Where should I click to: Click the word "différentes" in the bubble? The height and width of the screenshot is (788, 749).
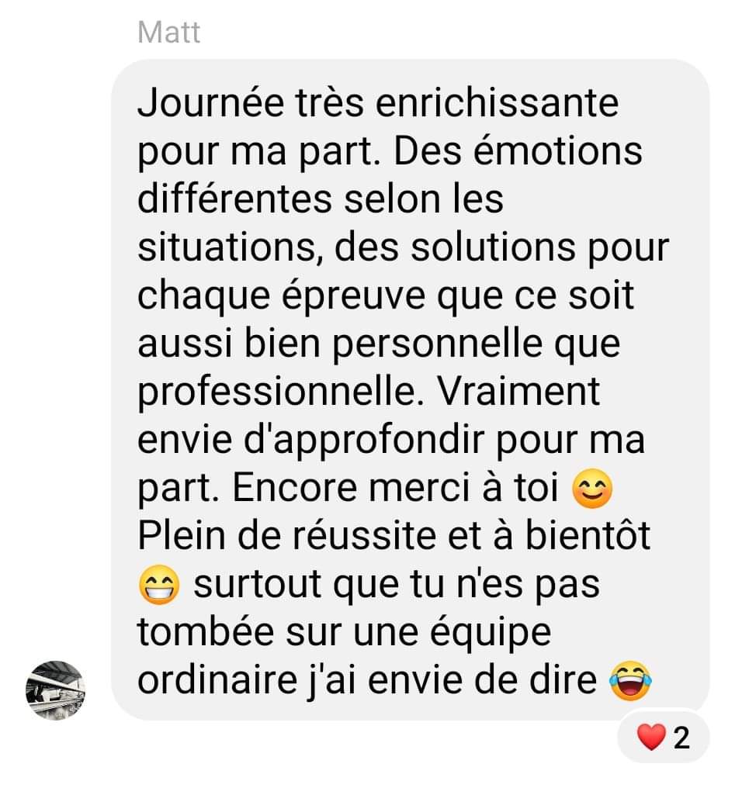point(234,199)
